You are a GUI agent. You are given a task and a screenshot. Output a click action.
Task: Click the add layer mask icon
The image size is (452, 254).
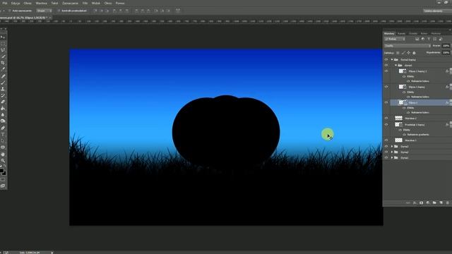coord(421,203)
